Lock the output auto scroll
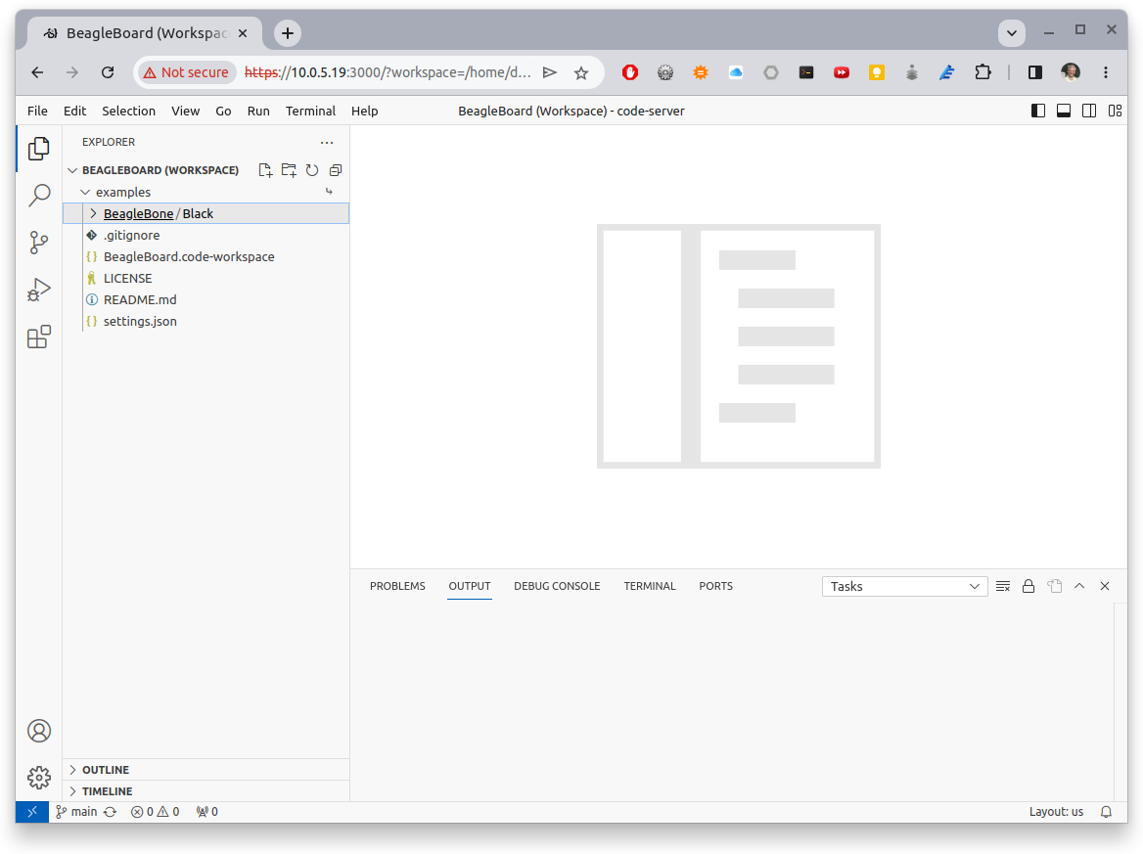Image resolution: width=1143 pixels, height=854 pixels. [1029, 586]
